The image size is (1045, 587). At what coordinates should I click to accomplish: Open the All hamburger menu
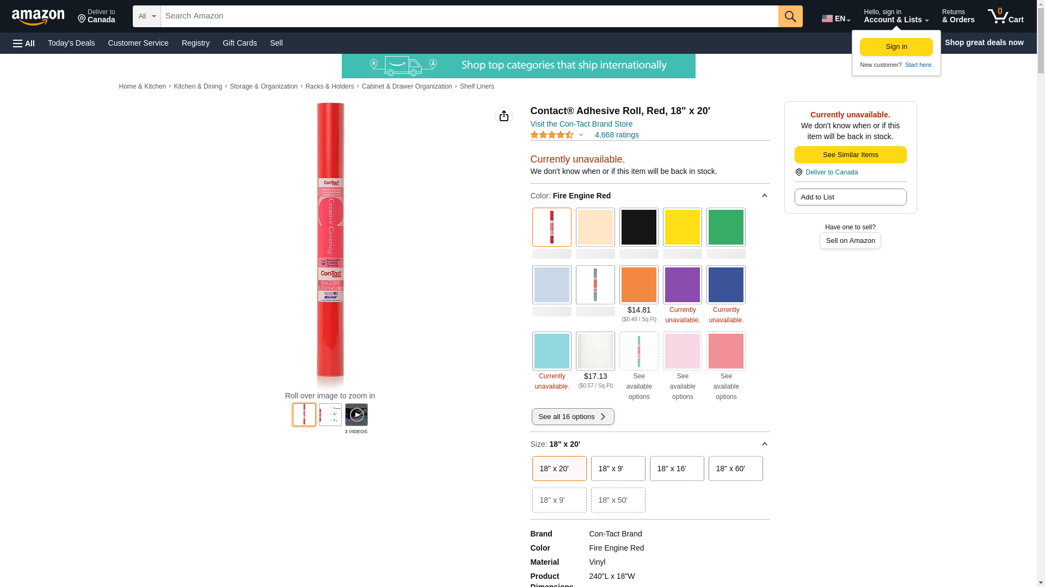(x=24, y=43)
